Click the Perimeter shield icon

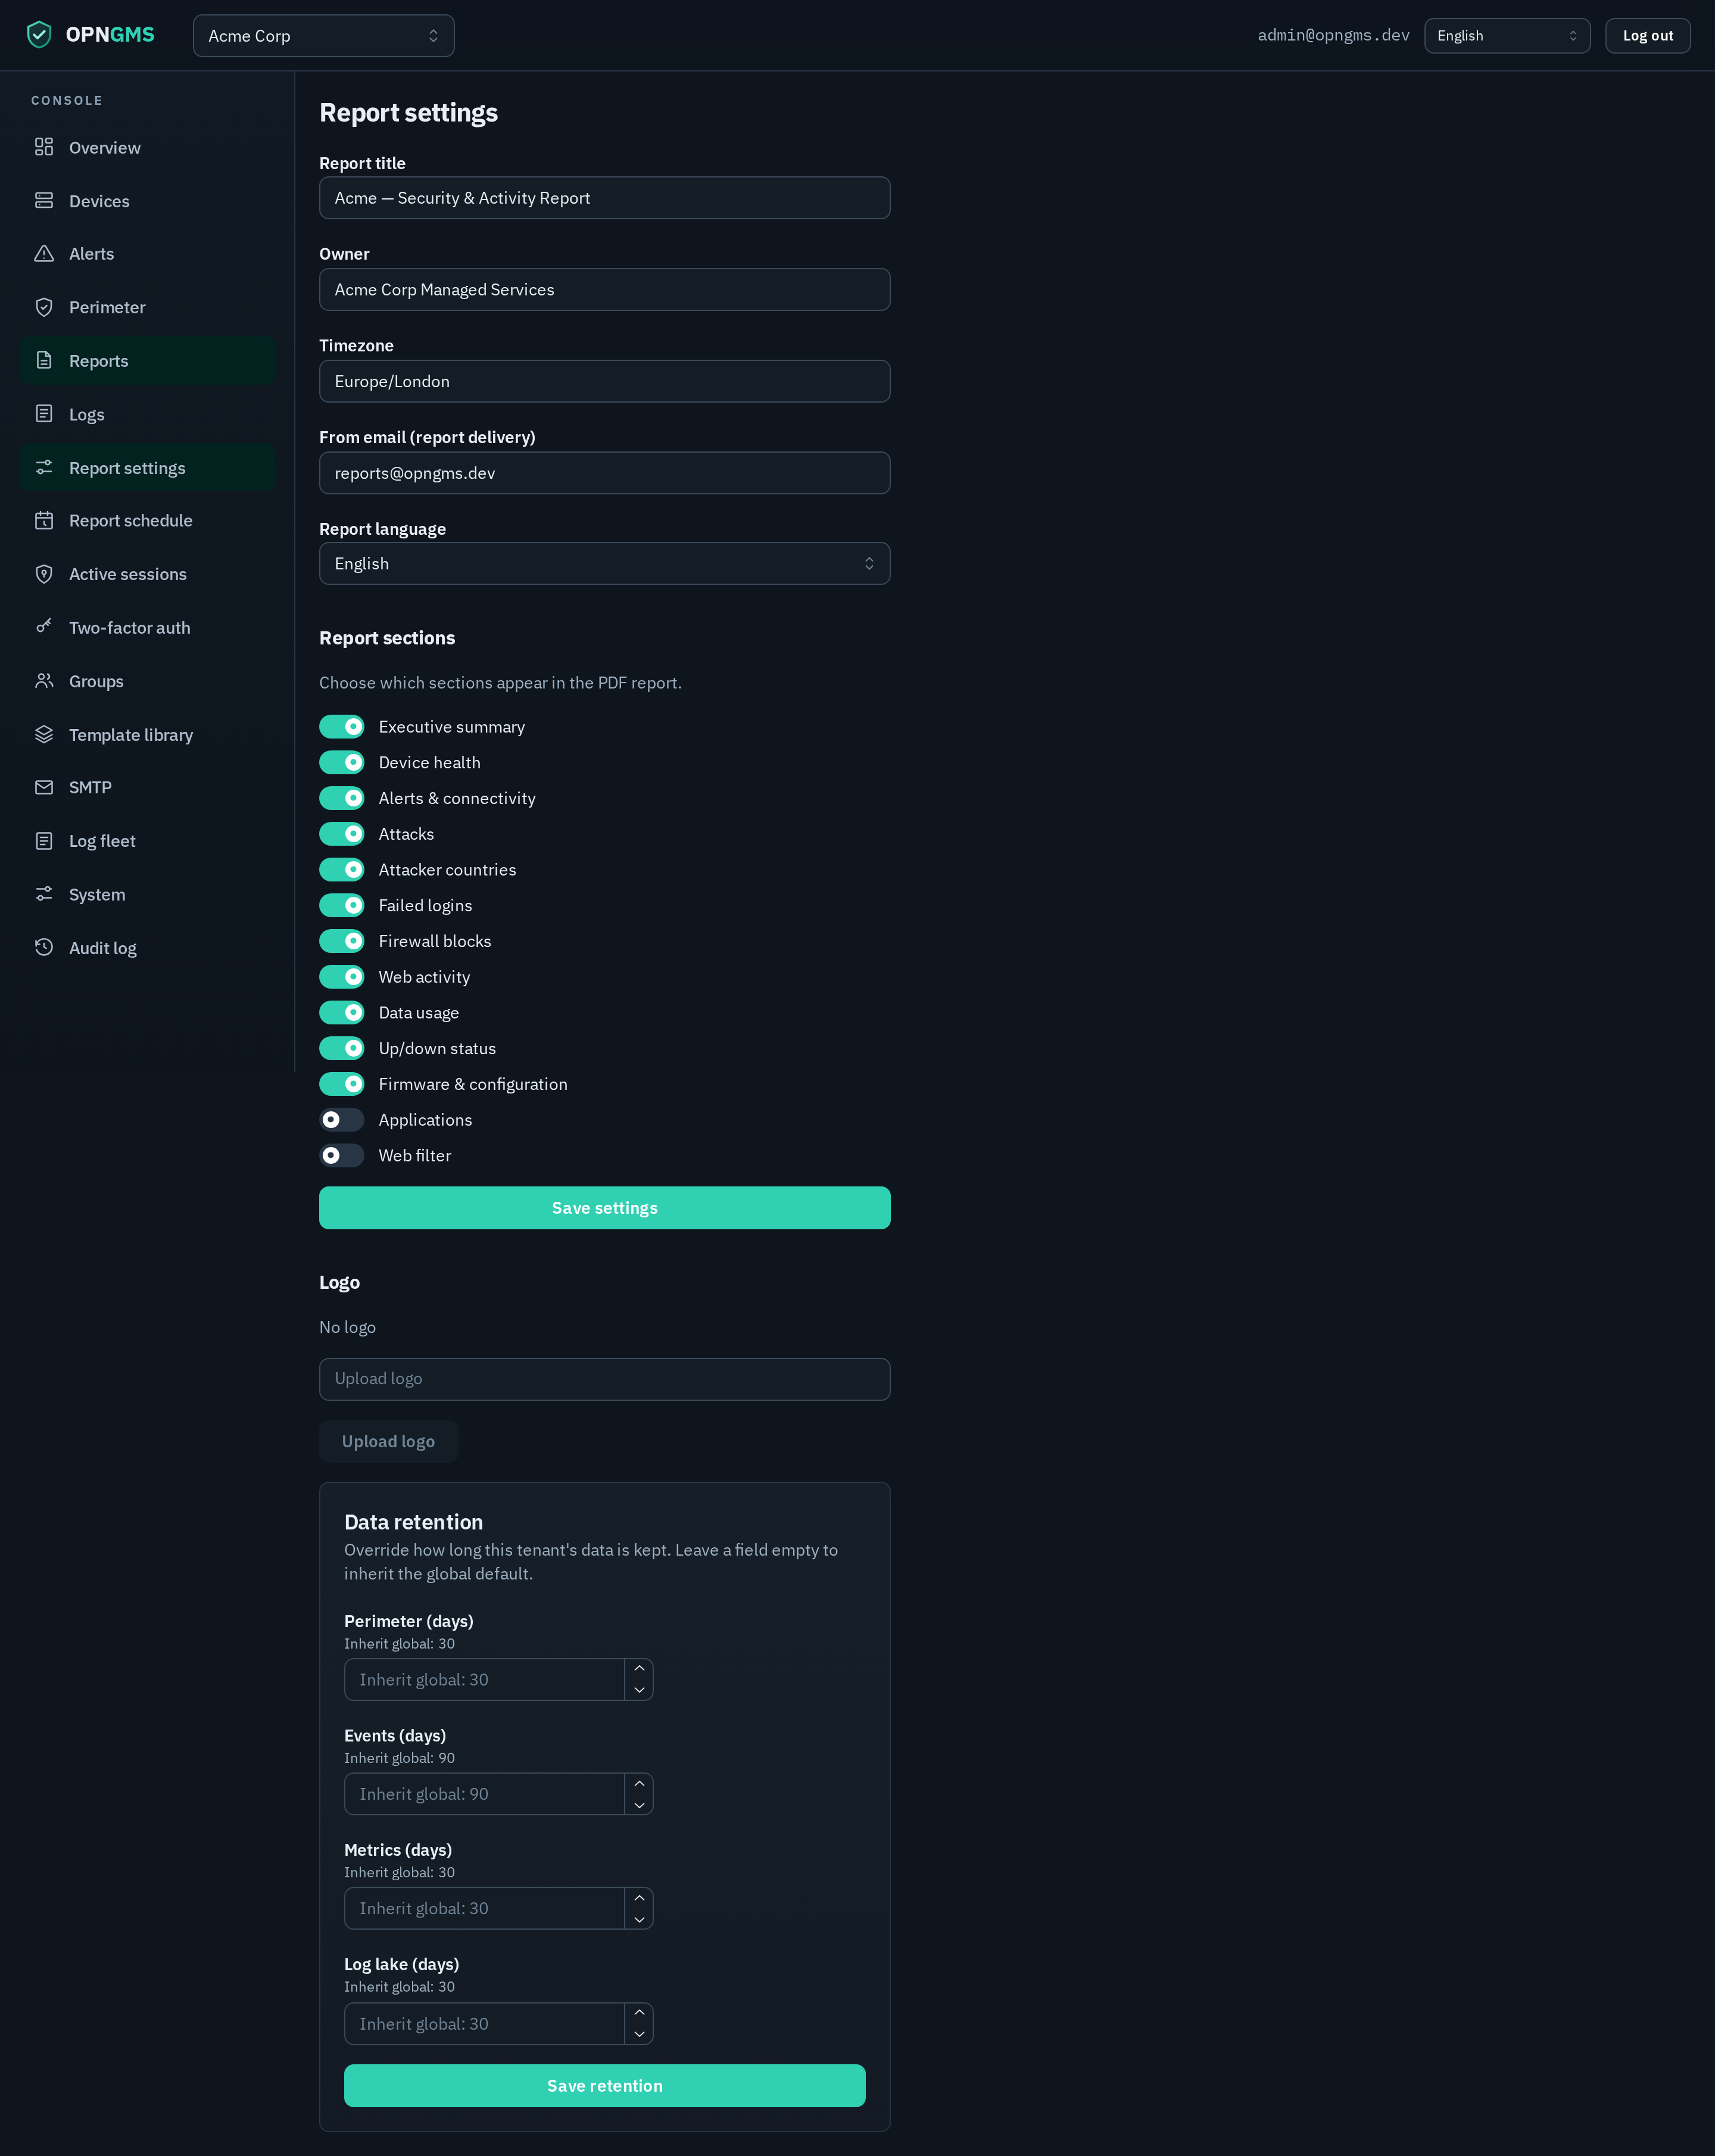(x=44, y=307)
